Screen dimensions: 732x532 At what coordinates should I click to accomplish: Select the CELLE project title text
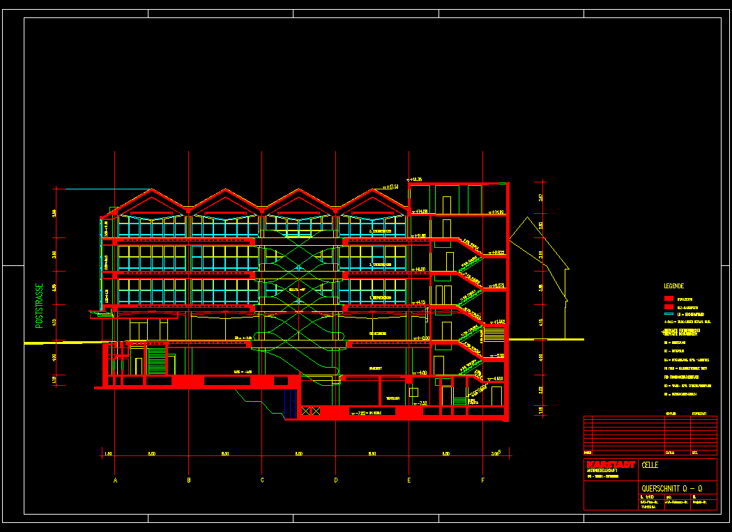coord(651,464)
